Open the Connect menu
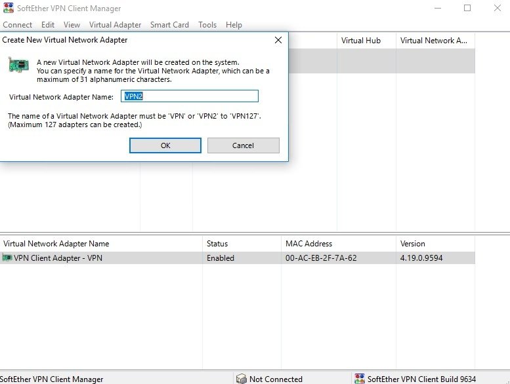Screen dimensions: 510x384 click(17, 25)
